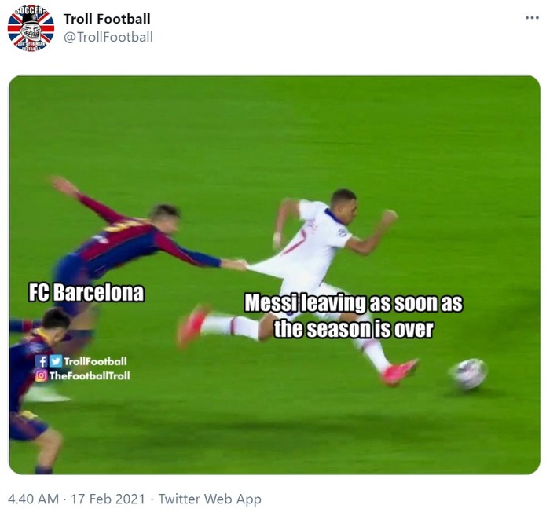Viewport: 550px width, 512px height.
Task: Click the Instagram icon in the watermark
Action: (x=41, y=375)
